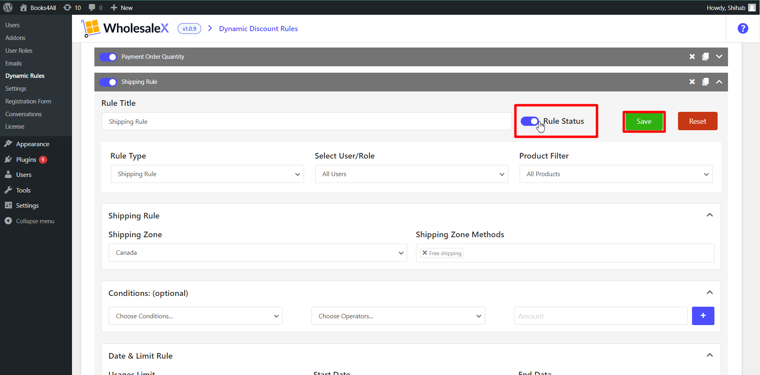The height and width of the screenshot is (375, 760).
Task: Open the WordPress logo menu
Action: [8, 8]
